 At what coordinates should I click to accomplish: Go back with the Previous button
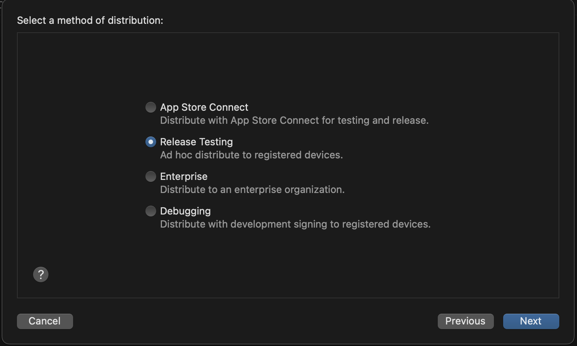pos(465,321)
